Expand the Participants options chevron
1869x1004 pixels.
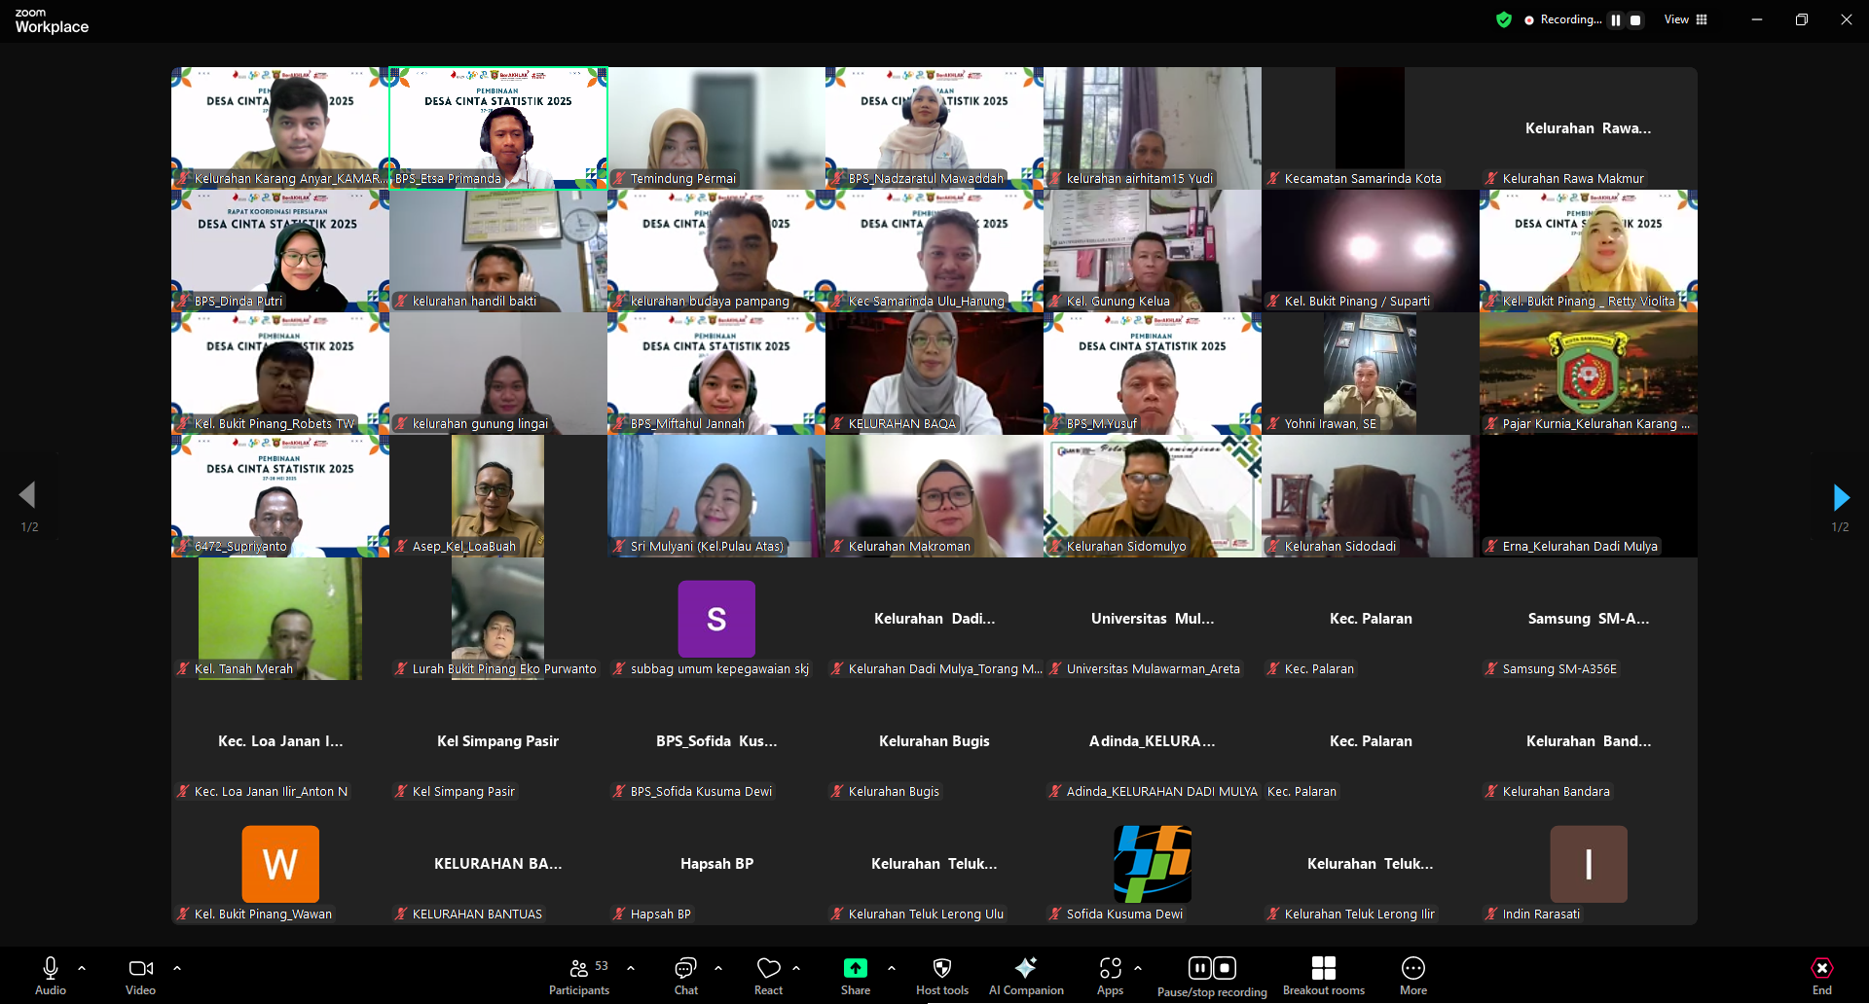[631, 968]
